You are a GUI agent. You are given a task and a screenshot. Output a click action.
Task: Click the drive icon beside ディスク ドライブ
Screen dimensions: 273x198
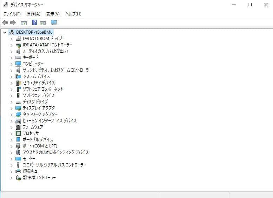(x=18, y=103)
